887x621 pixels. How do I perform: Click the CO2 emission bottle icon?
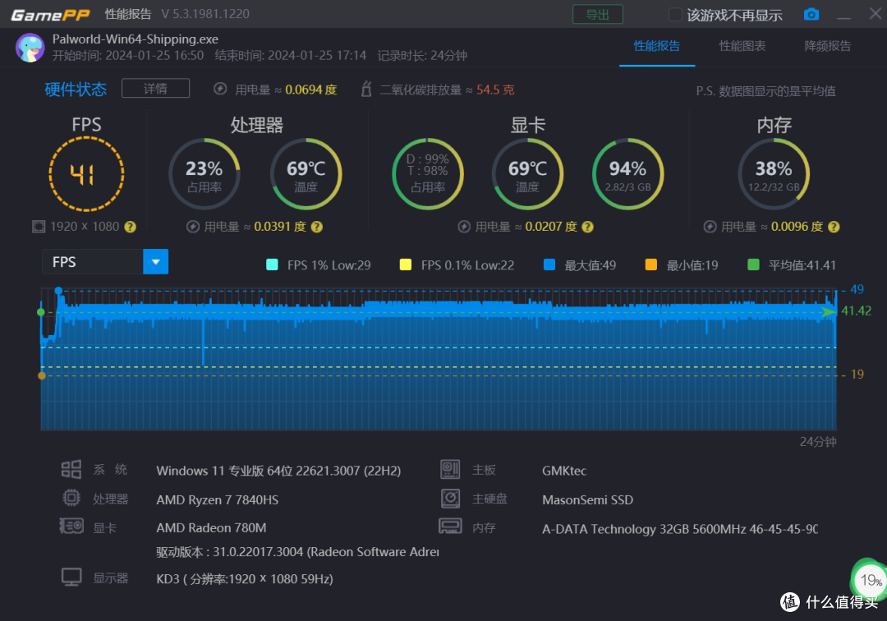[366, 89]
